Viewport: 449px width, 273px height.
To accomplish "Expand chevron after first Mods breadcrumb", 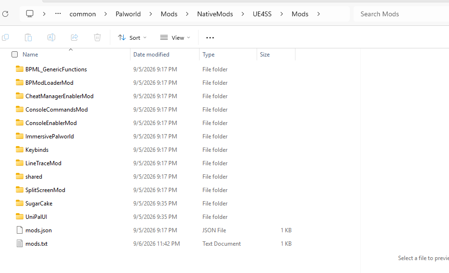I will [x=187, y=14].
